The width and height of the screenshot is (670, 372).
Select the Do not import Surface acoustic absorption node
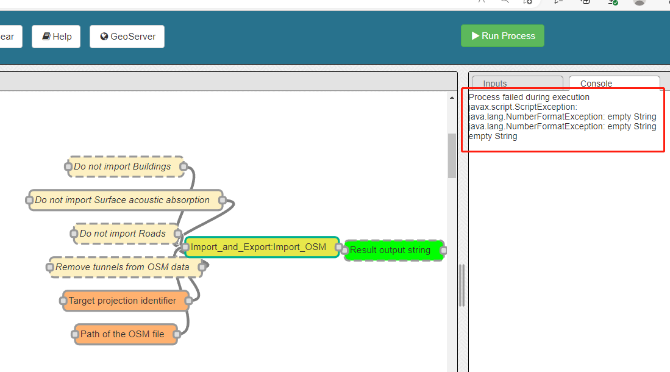pos(126,199)
